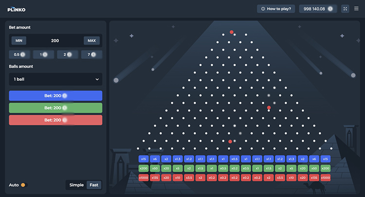
Task: Switch to Fast mode
Action: click(x=94, y=185)
